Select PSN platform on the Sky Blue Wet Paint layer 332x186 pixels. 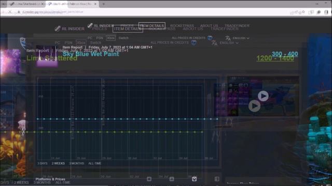100,38
